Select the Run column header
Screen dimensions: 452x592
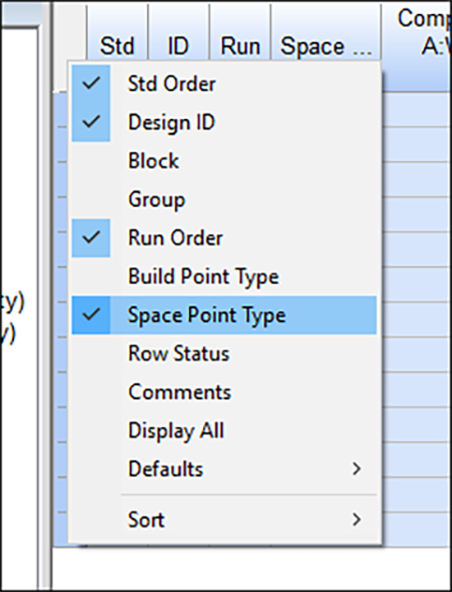[x=240, y=46]
